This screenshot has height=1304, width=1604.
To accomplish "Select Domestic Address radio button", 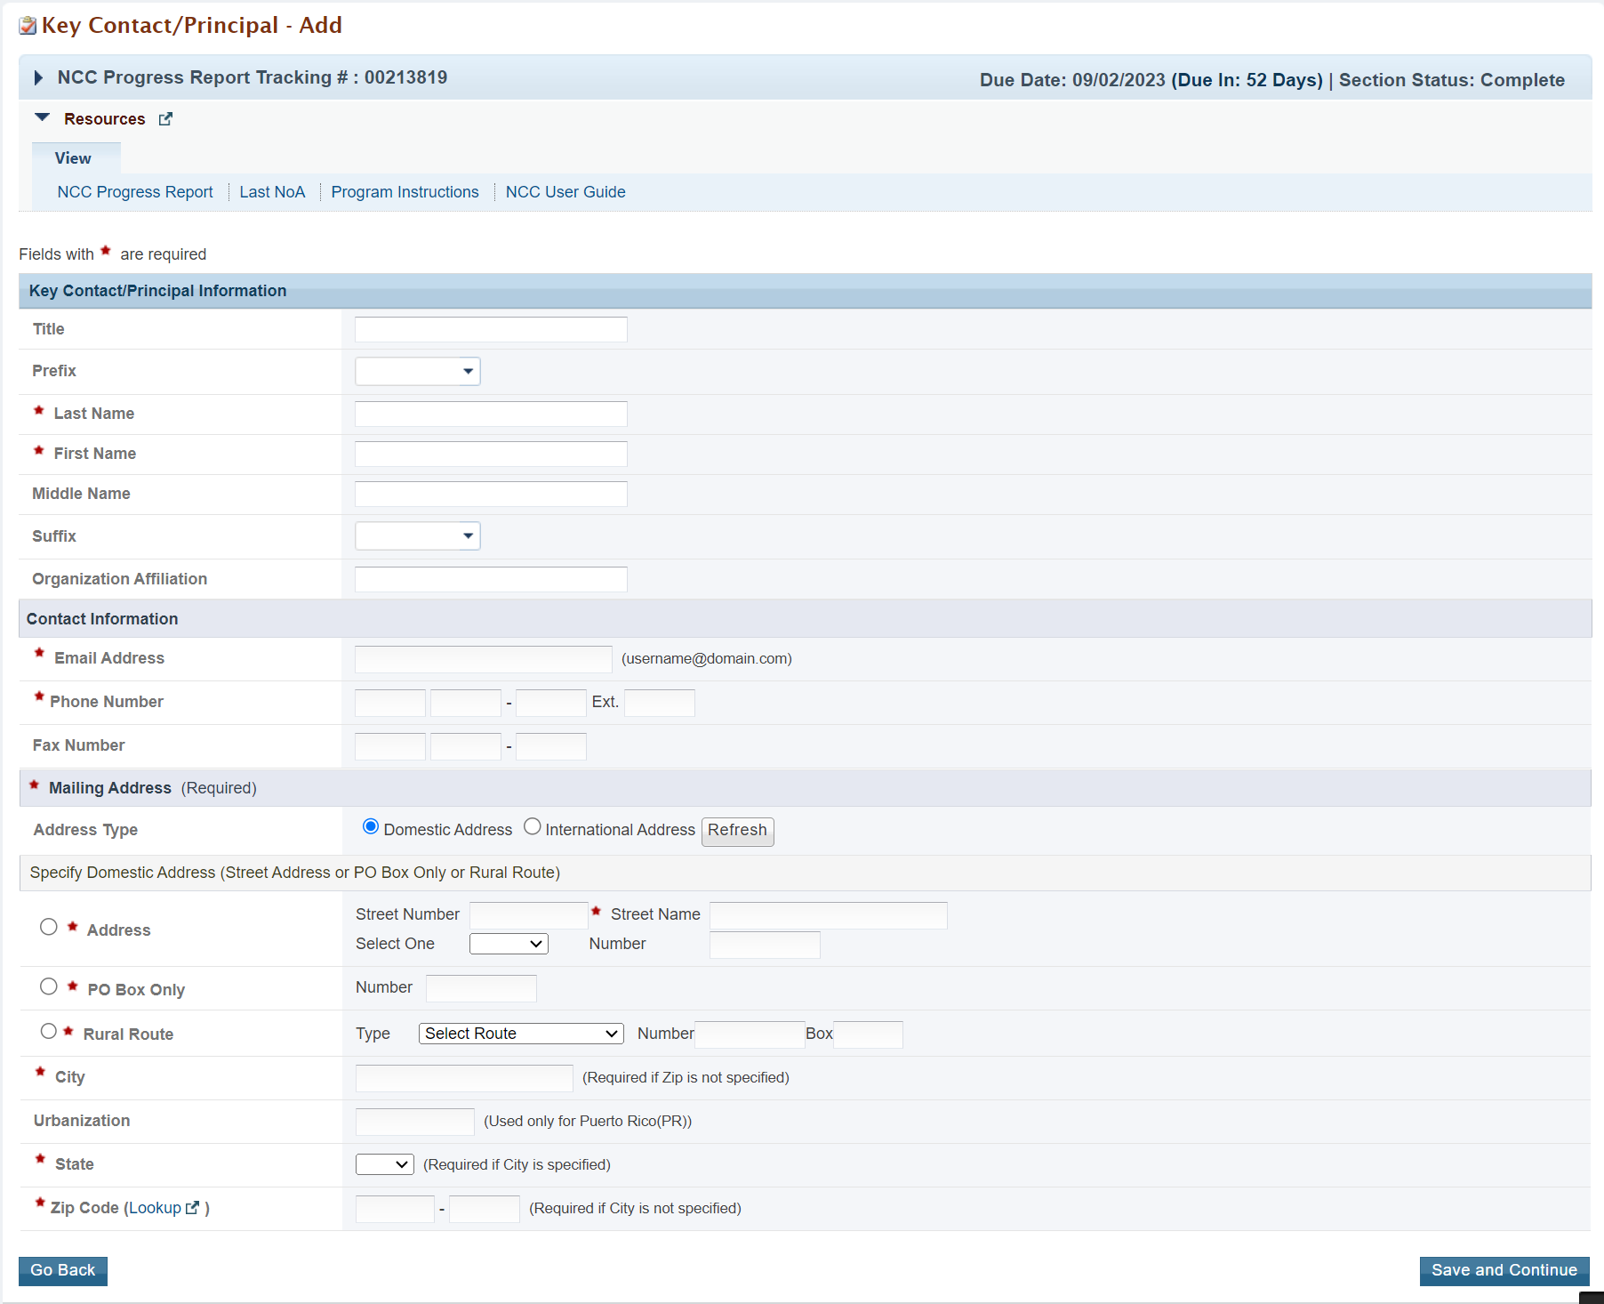I will click(371, 827).
